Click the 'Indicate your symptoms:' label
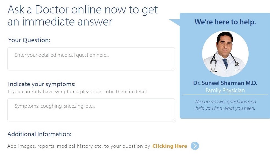The width and height of the screenshot is (270, 162). 42,84
